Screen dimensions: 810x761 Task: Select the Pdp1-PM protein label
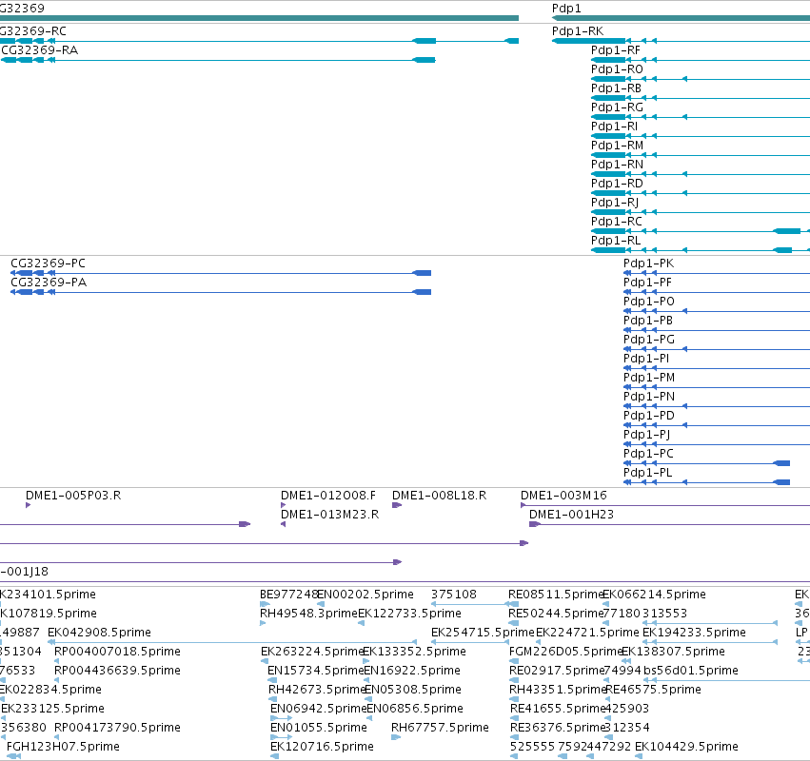click(649, 378)
